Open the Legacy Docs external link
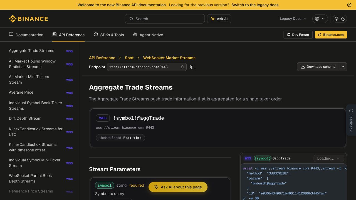 pos(293,19)
